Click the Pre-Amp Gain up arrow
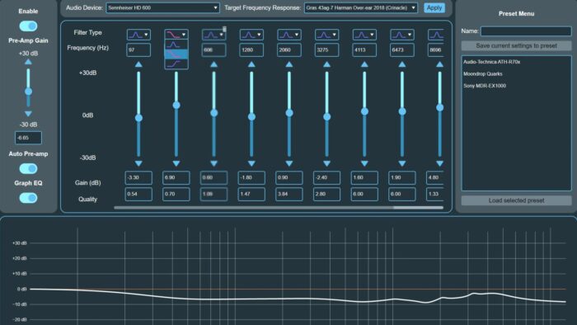This screenshot has width=577, height=325. tap(28, 62)
